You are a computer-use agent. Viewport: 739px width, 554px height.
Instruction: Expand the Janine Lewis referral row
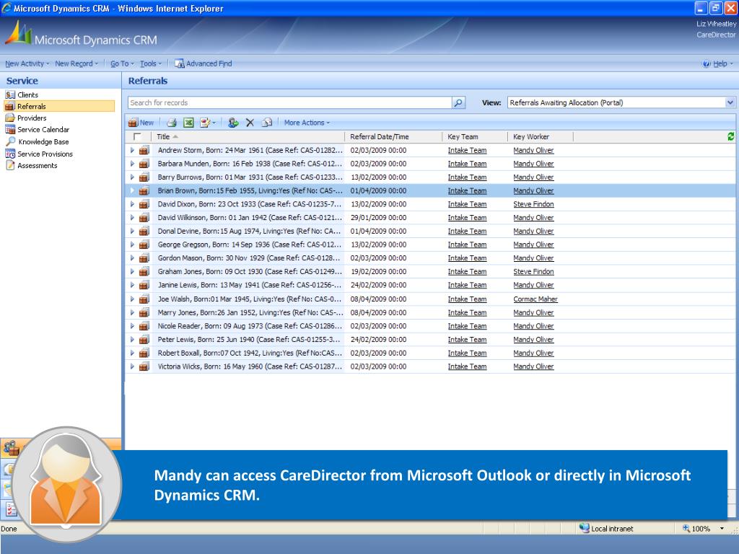click(132, 285)
